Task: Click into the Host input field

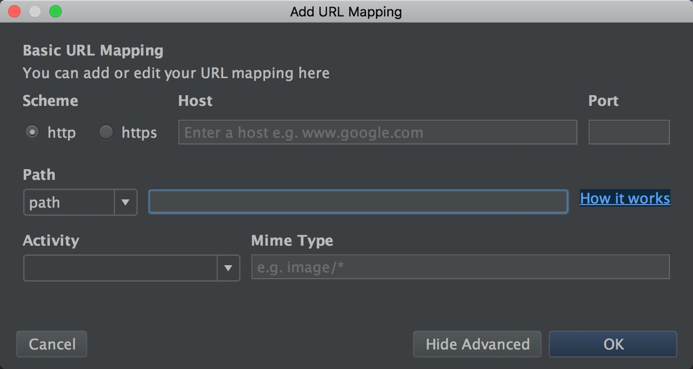Action: click(377, 133)
